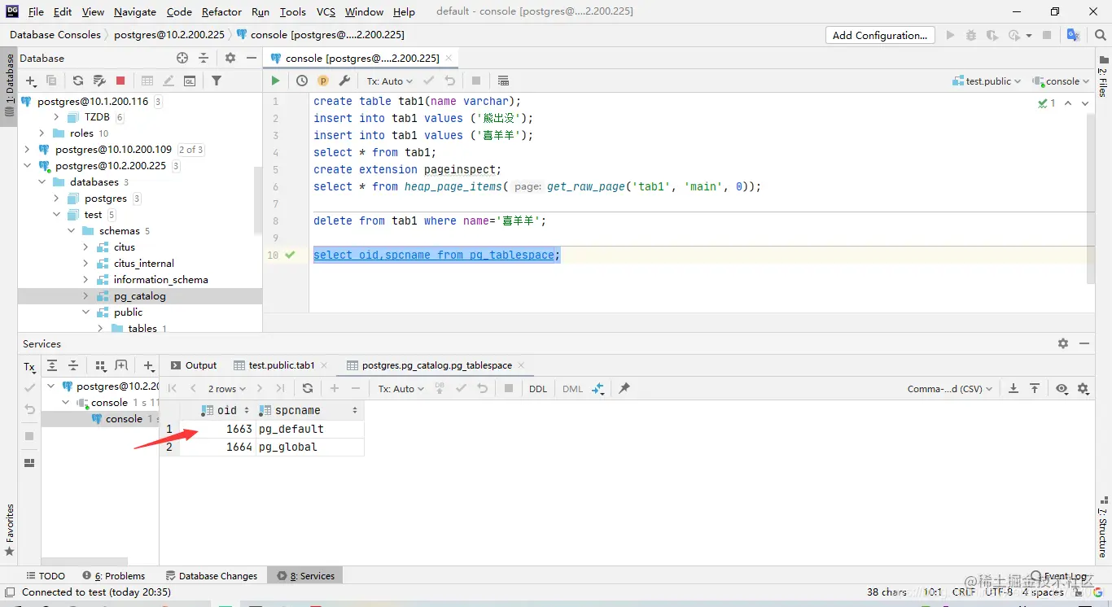Click the In-Editor Results toggle icon in console toolbar
1112x607 pixels.
(503, 81)
